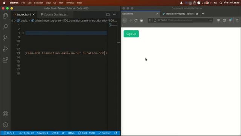The height and width of the screenshot is (136, 241).
Task: Open the volume control in menu bar
Action: [215, 3]
